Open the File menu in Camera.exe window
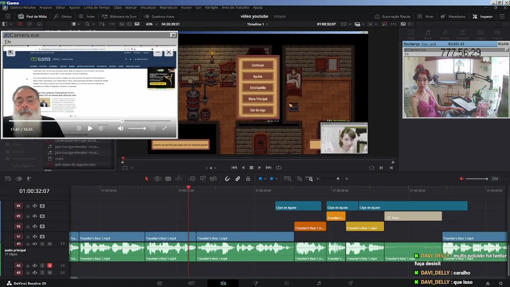Screen dimensions: 510x287 click(x=8, y=42)
